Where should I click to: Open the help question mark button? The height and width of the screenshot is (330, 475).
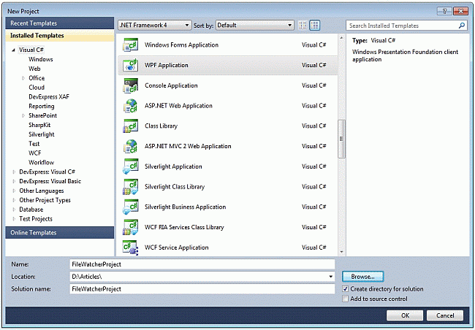pos(445,11)
